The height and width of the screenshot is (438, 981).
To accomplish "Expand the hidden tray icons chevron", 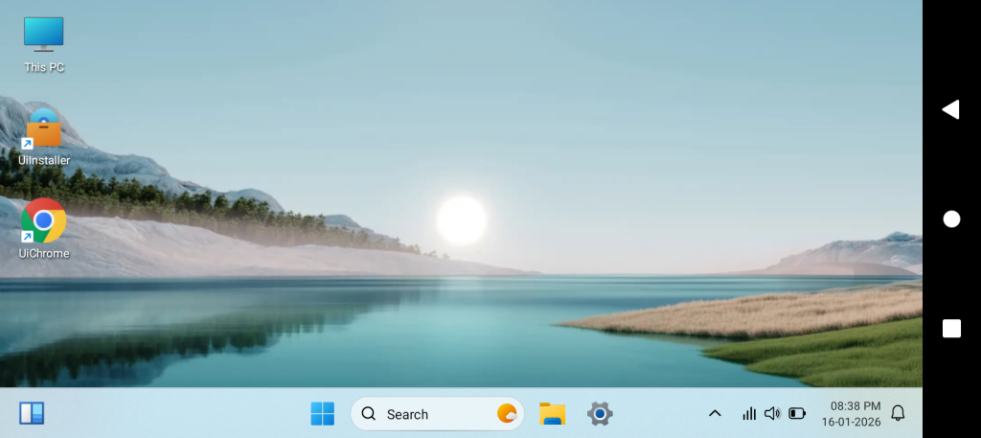I will 715,413.
